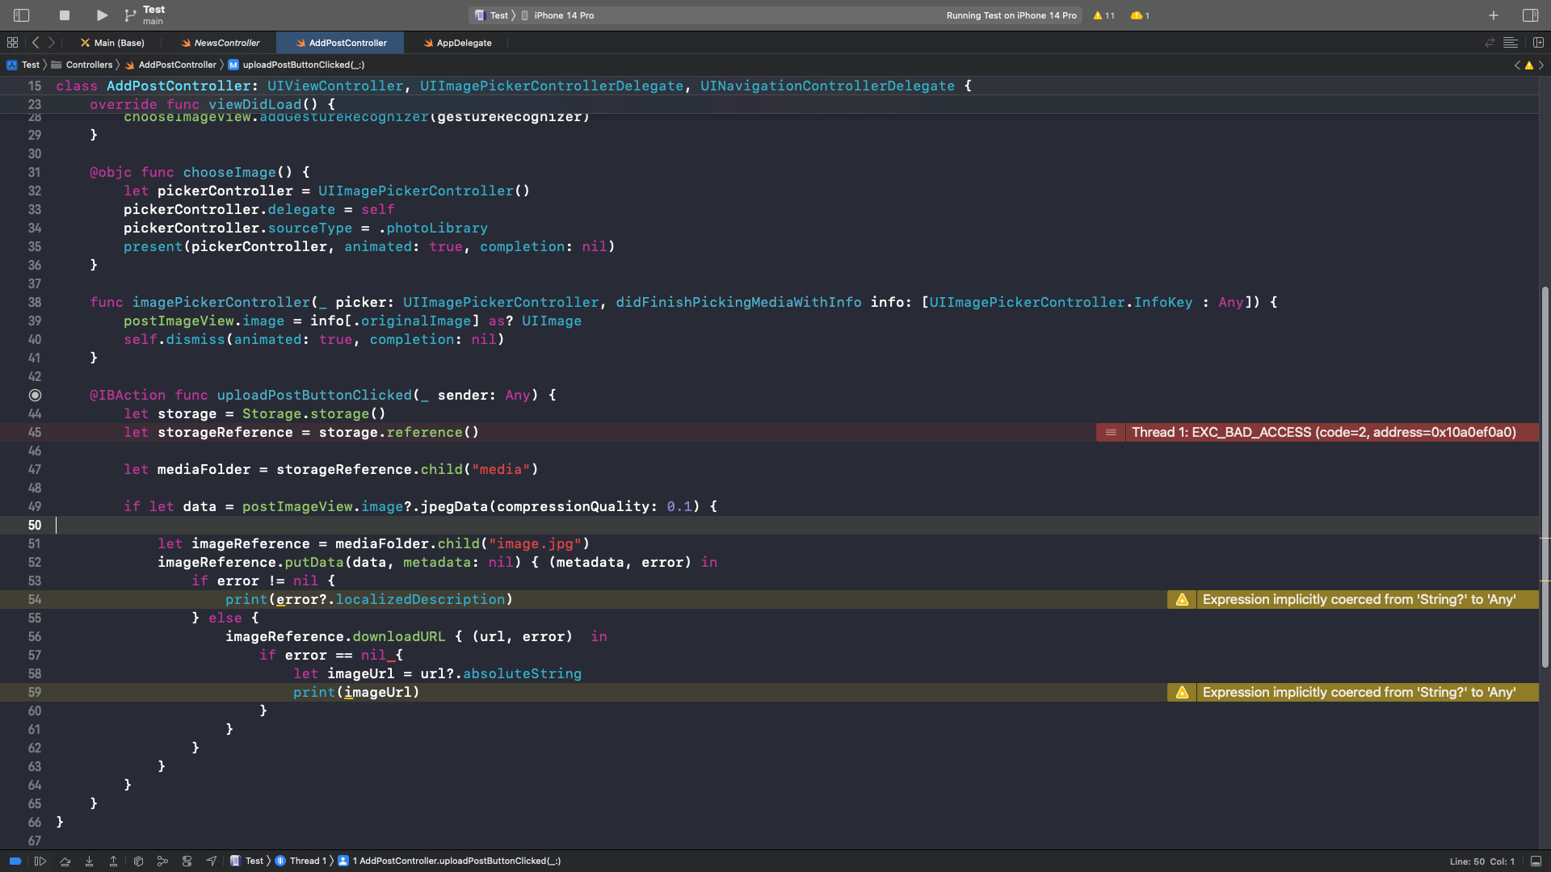Click the coercion warning on line 54
1551x872 pixels.
1357,599
